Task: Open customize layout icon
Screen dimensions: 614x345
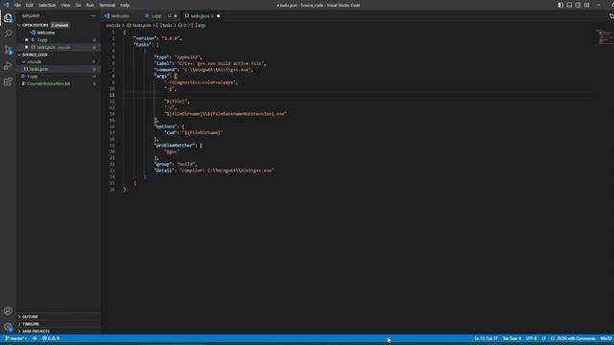Action: coord(586,5)
